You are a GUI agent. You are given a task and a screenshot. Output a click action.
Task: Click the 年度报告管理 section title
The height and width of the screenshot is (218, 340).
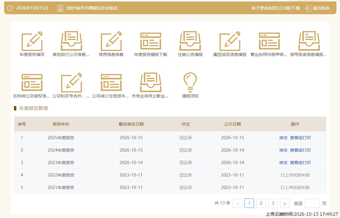coord(34,108)
